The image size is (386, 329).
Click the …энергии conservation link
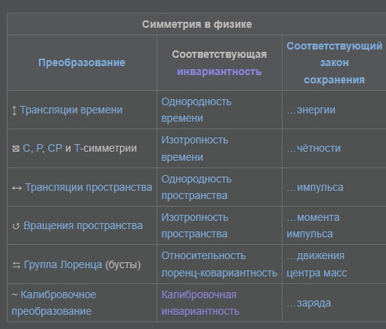pyautogui.click(x=311, y=110)
